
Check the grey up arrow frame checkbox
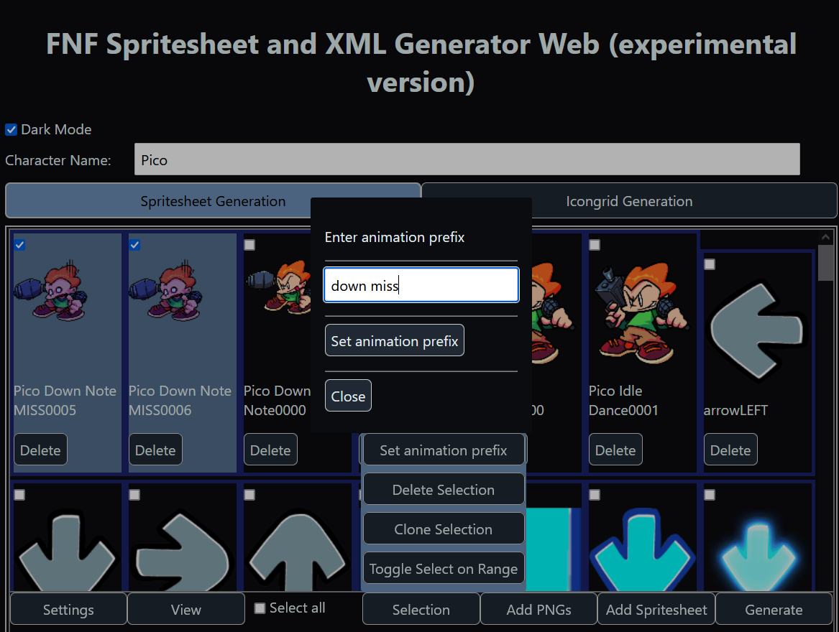point(250,495)
